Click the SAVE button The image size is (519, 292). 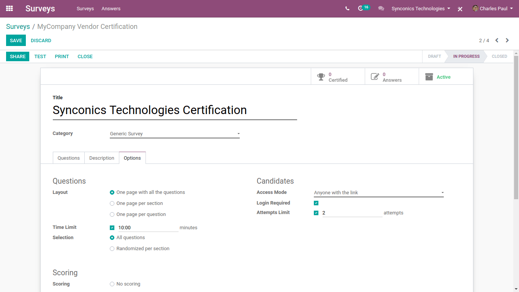pos(16,40)
